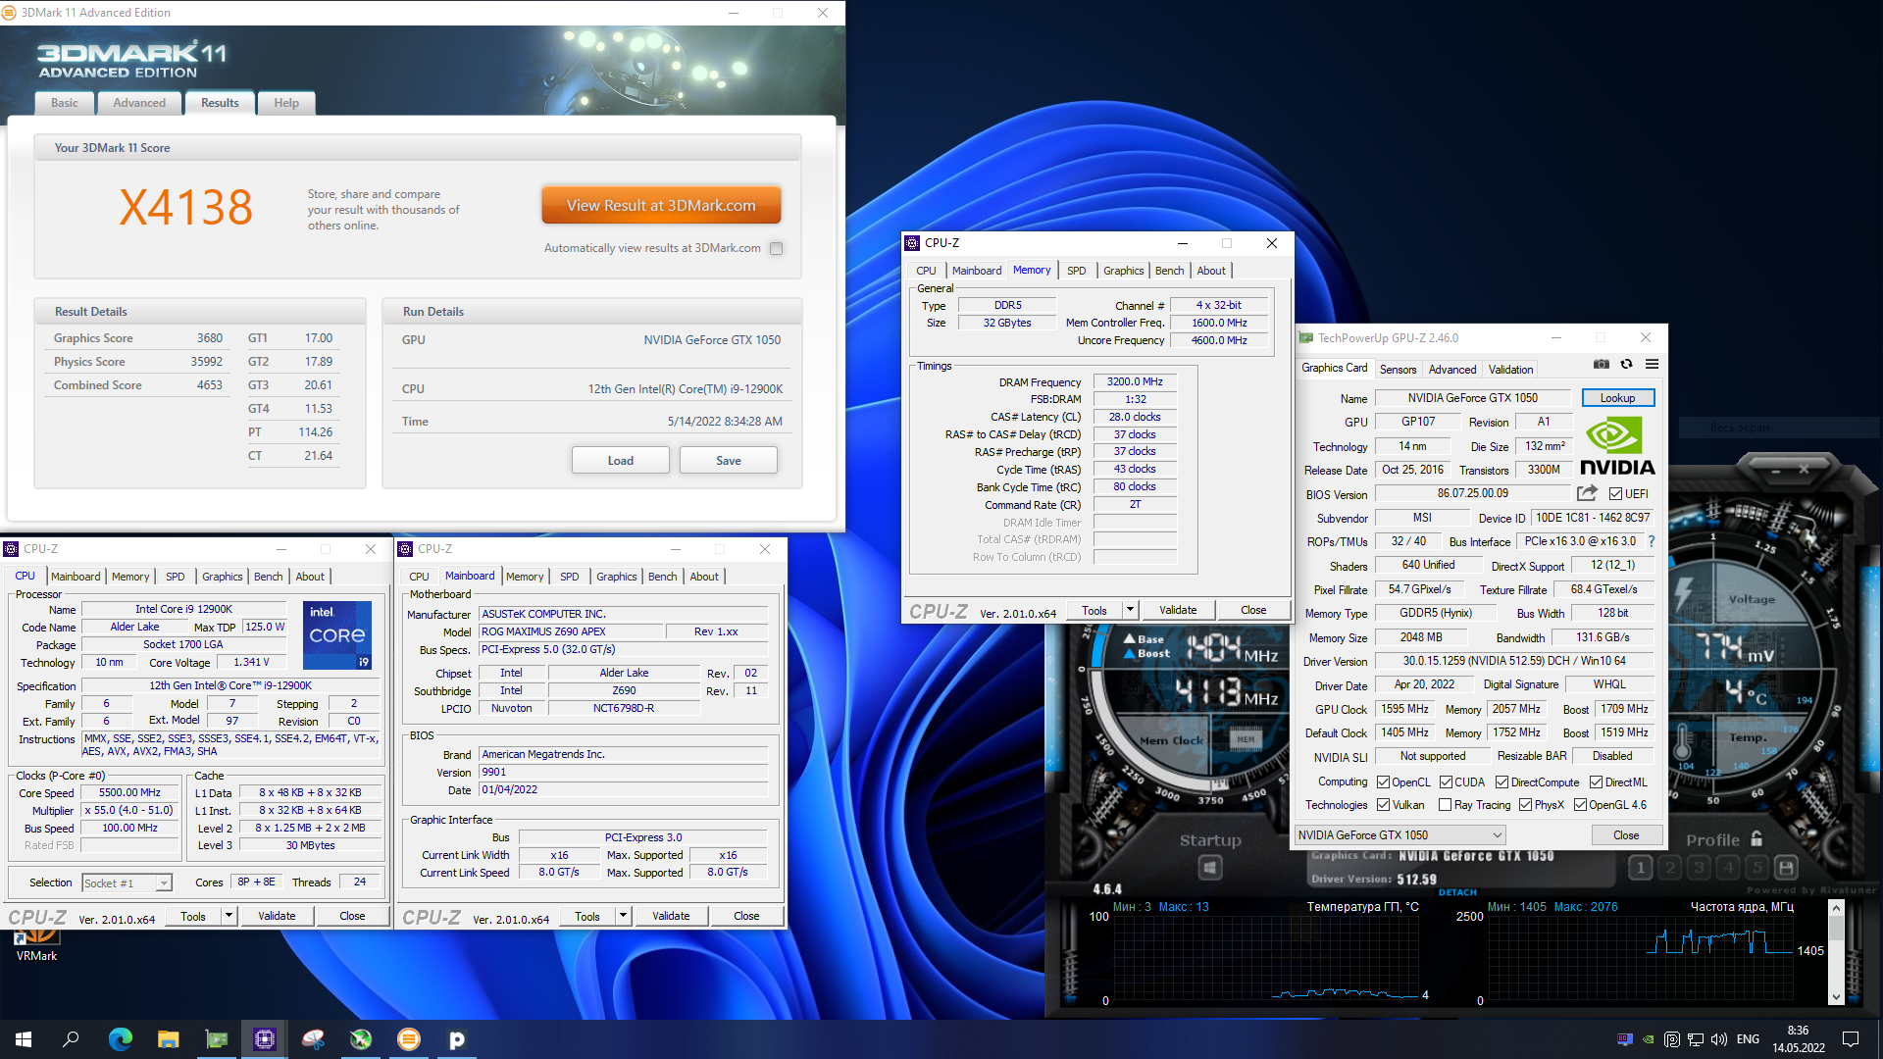
Task: Click the BIOS export share icon in GPU-Z
Action: 1587,493
